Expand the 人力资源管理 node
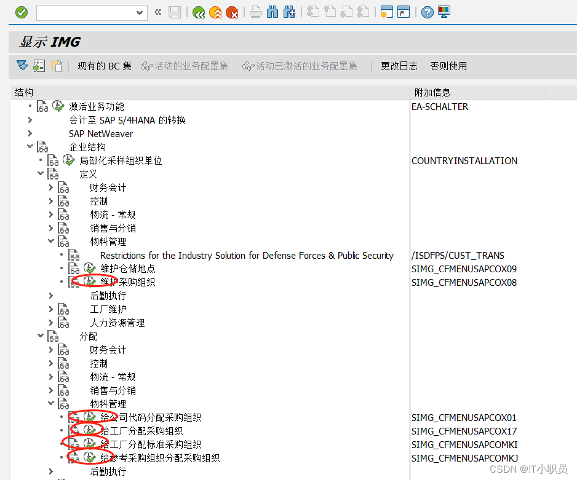This screenshot has height=480, width=577. tap(51, 323)
